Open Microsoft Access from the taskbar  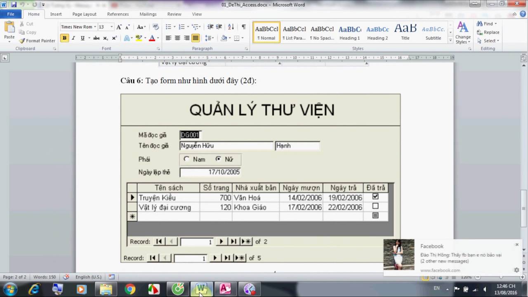[225, 289]
